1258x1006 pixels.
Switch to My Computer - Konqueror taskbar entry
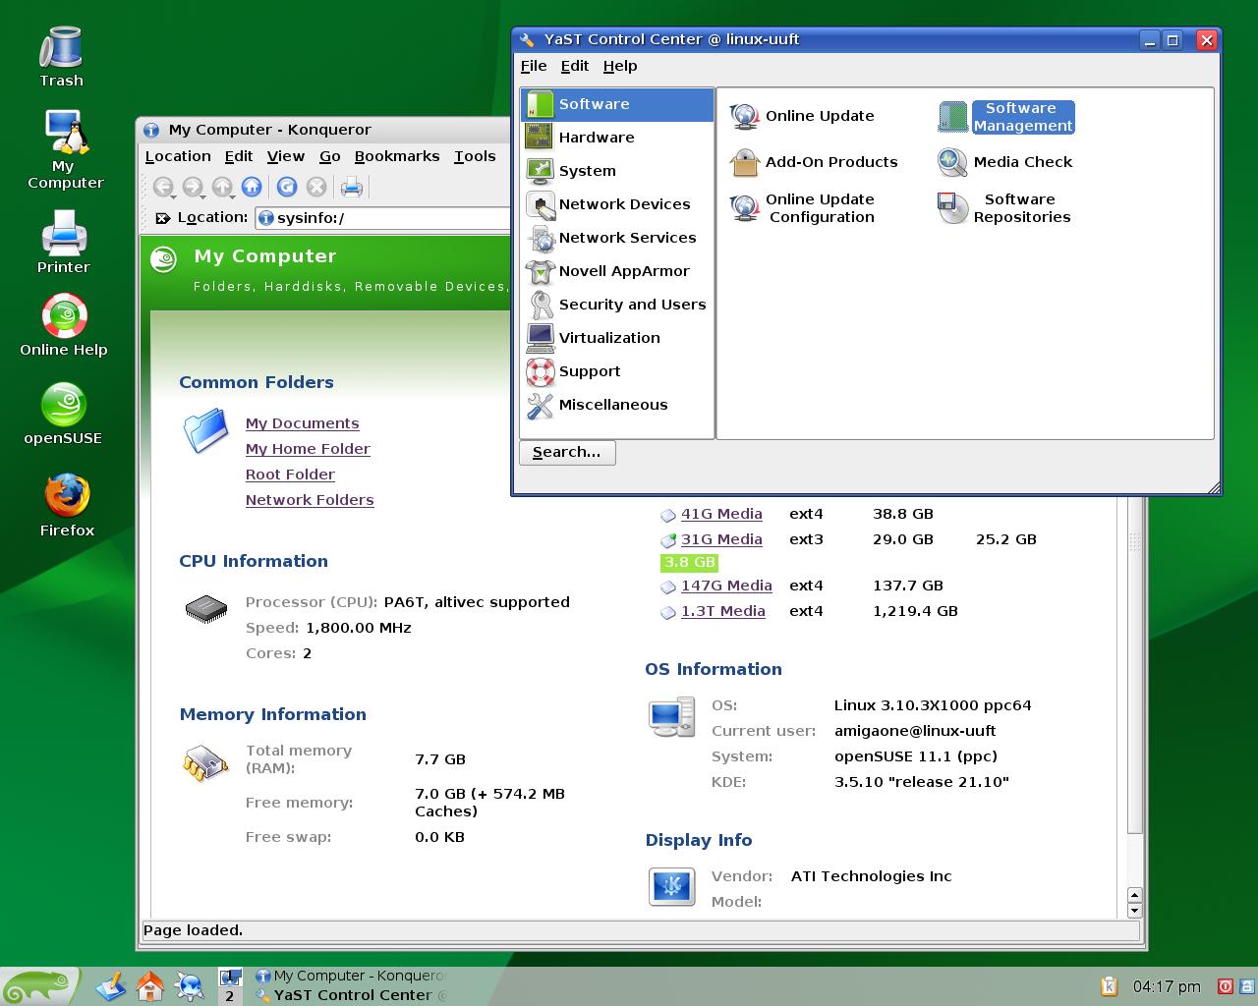click(350, 976)
